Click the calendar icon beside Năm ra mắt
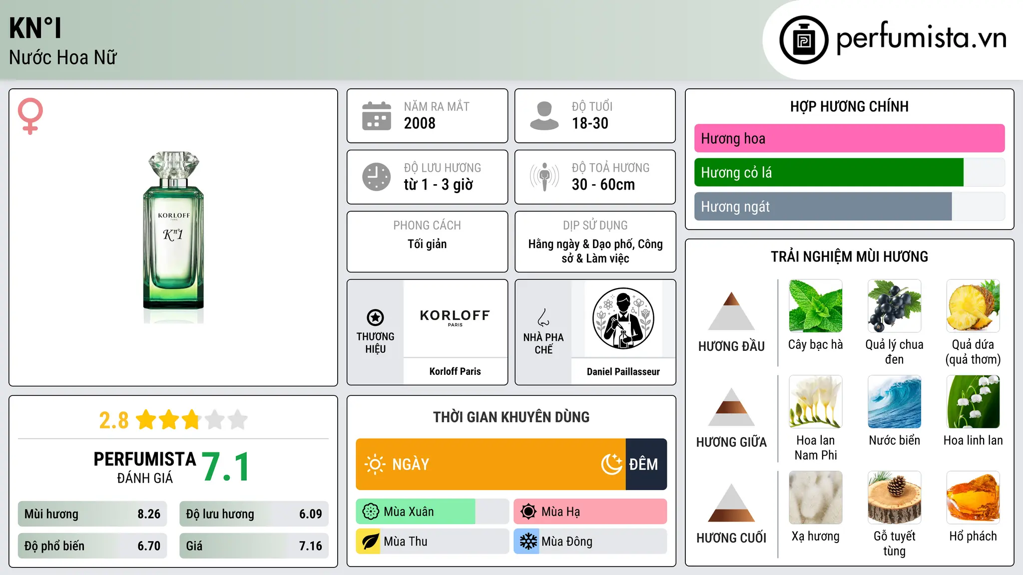The height and width of the screenshot is (575, 1023). (x=377, y=116)
